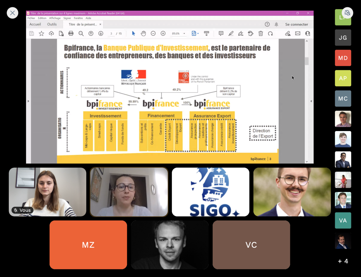The height and width of the screenshot is (277, 361).
Task: Show the +4 additional participants
Action: tap(343, 261)
